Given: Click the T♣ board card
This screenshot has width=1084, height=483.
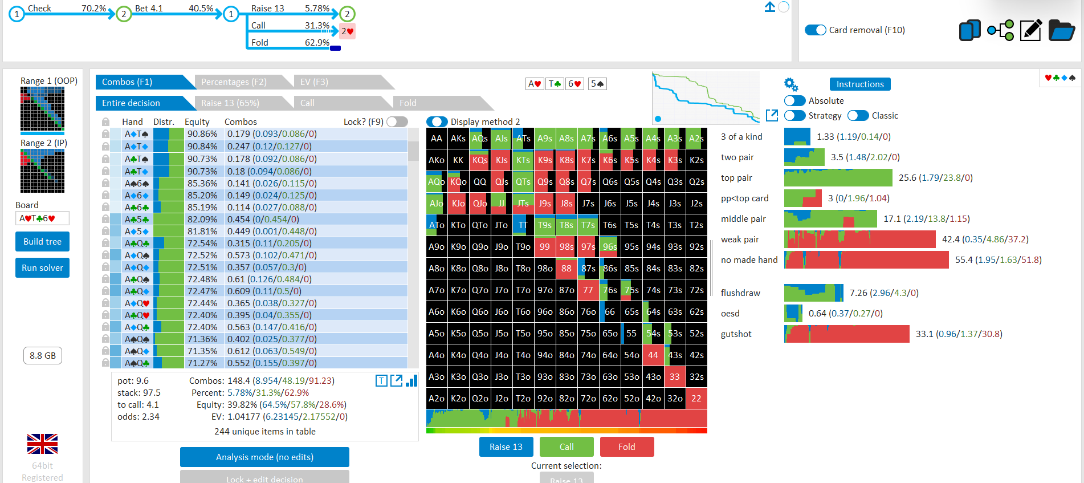Looking at the screenshot, I should tap(555, 84).
